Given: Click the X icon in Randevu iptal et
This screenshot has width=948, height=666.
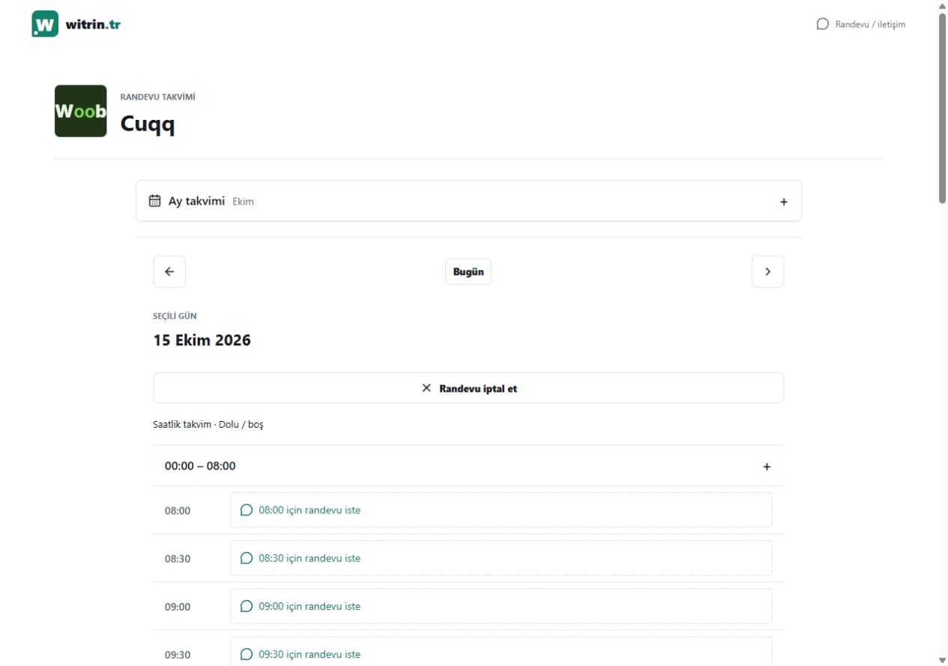Looking at the screenshot, I should coord(426,388).
